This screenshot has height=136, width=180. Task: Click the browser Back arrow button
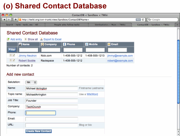click(x=4, y=20)
